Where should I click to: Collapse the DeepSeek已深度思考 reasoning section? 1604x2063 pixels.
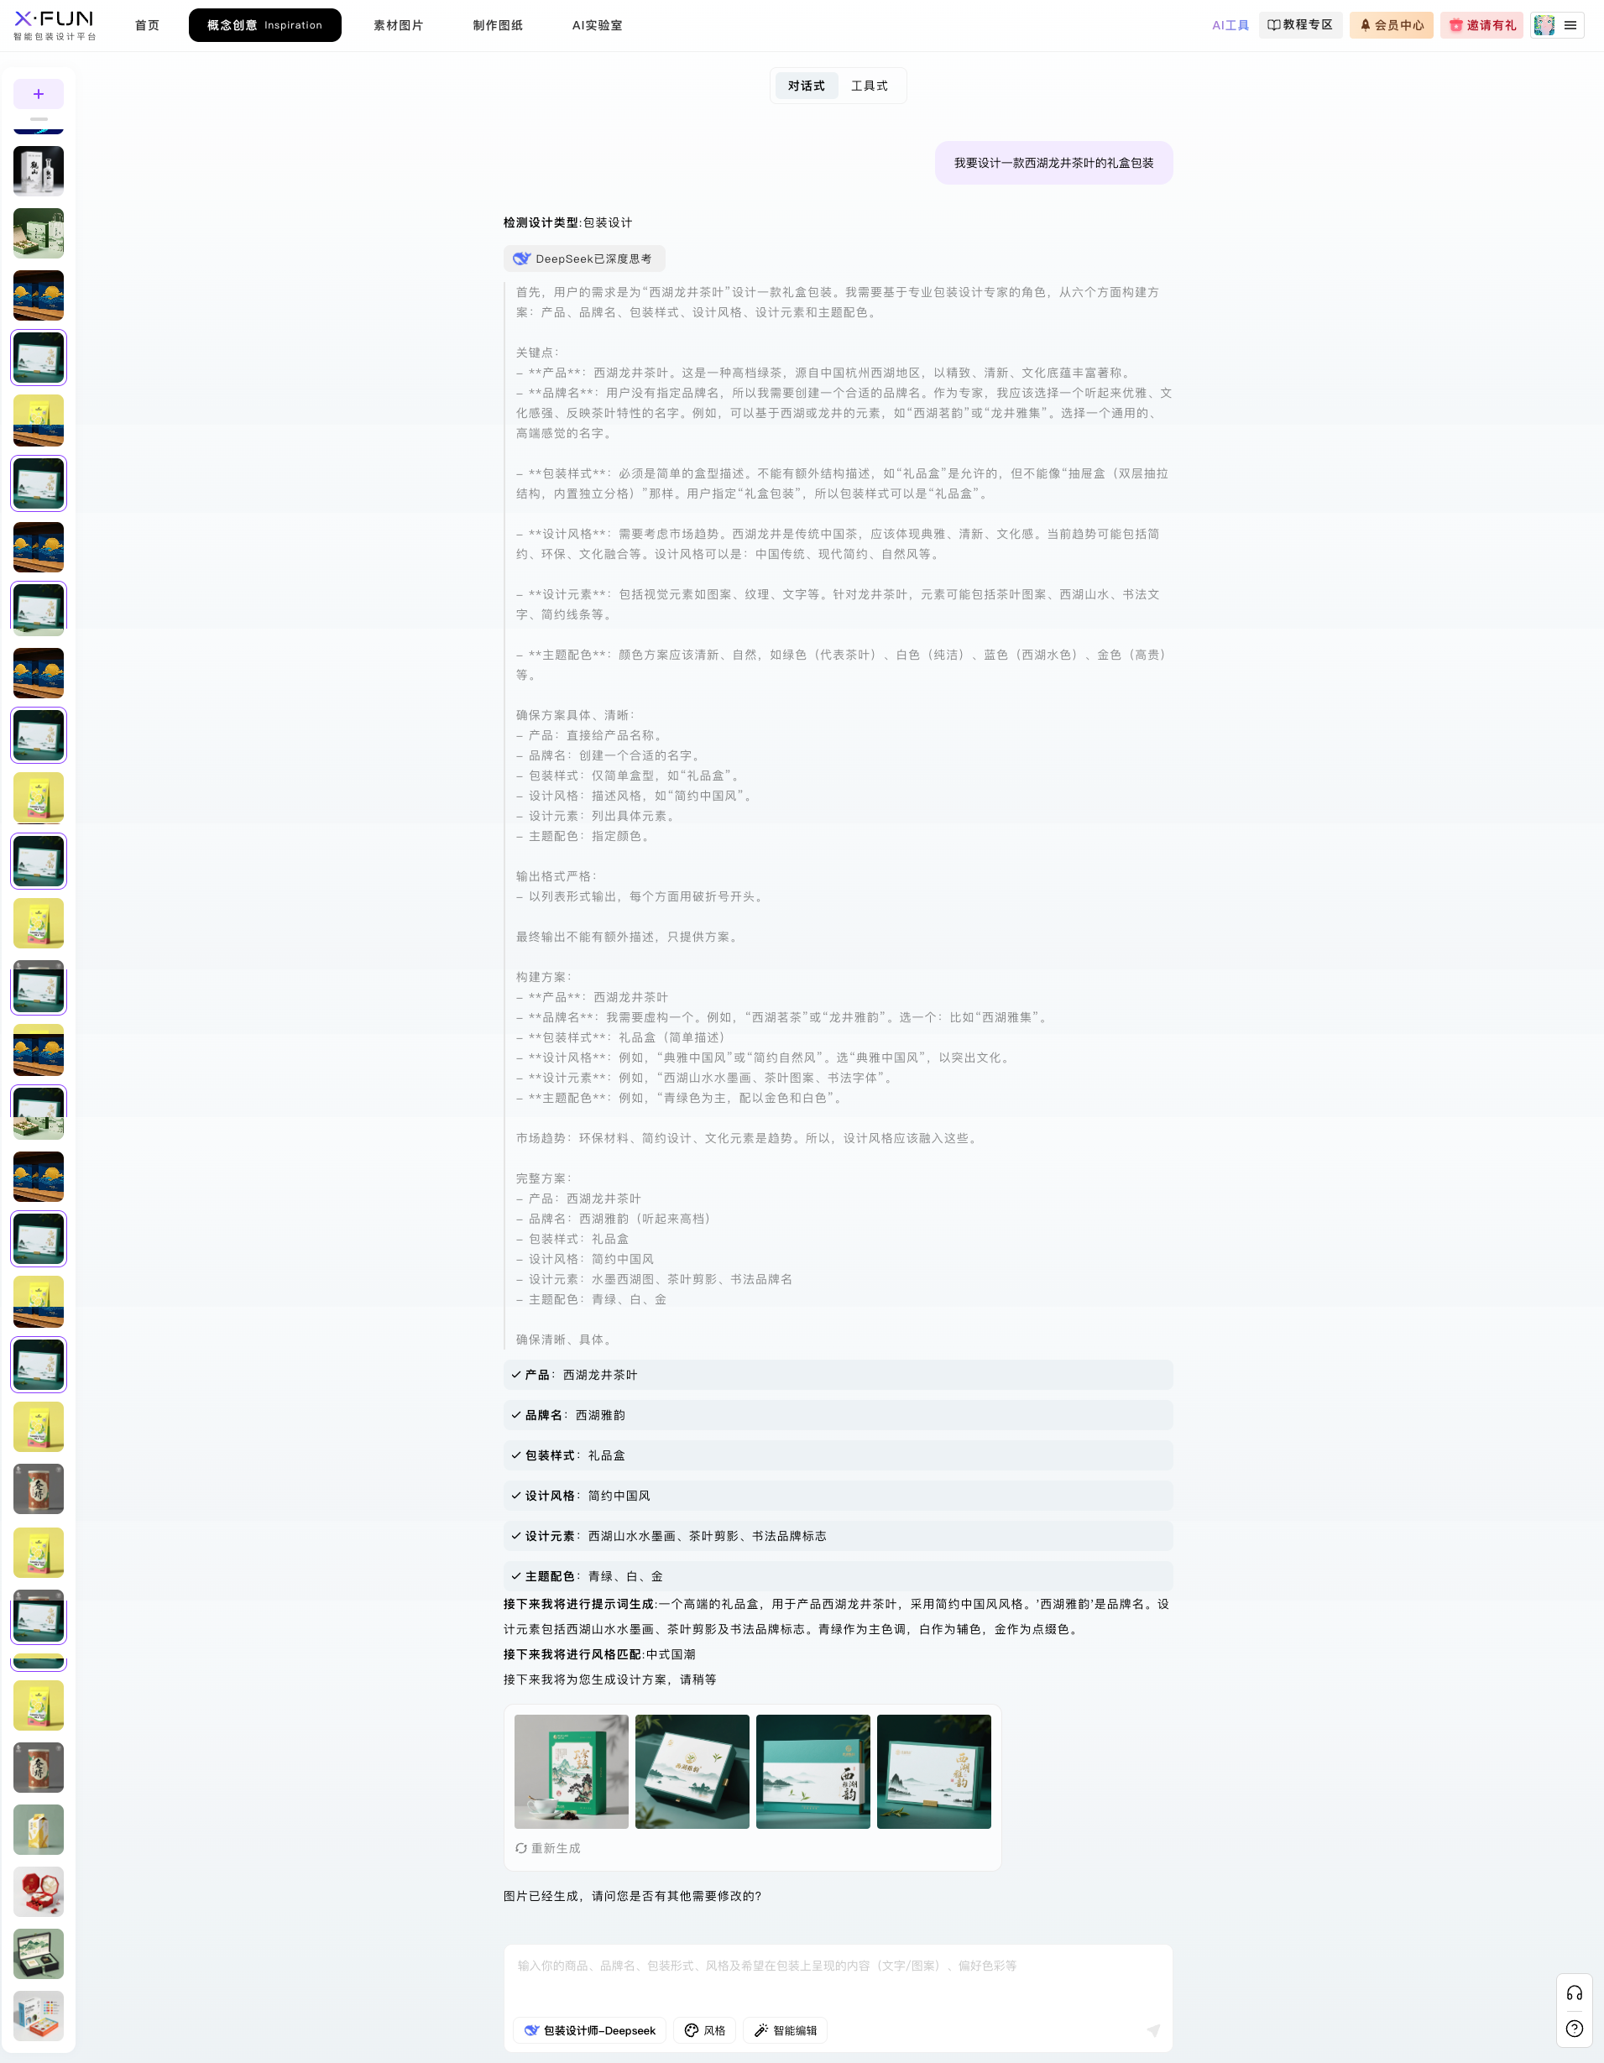(584, 259)
